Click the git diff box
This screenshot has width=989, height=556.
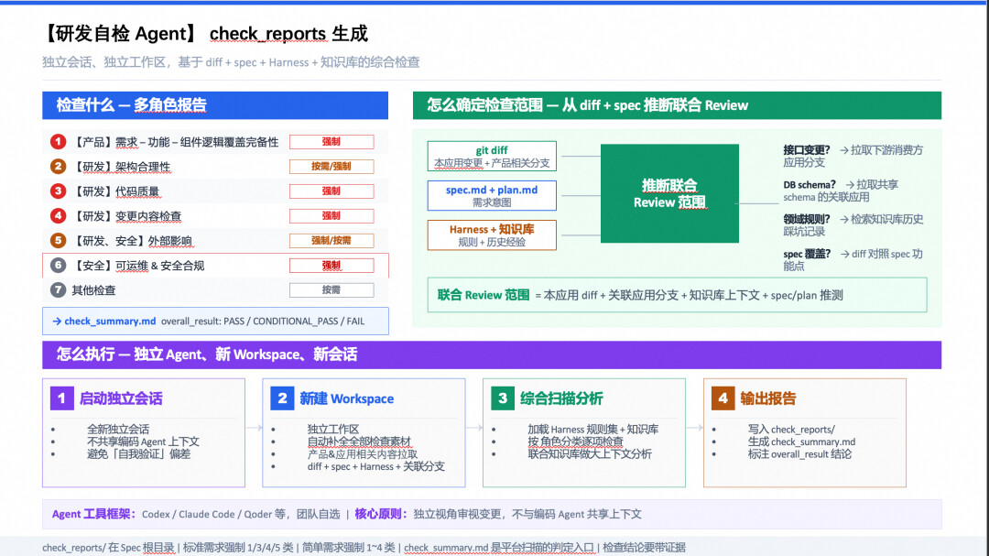click(x=492, y=156)
